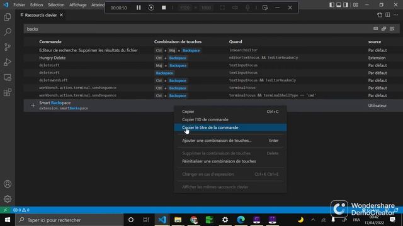403x226 pixels.
Task: Clear the keybindings search input
Action: click(392, 29)
